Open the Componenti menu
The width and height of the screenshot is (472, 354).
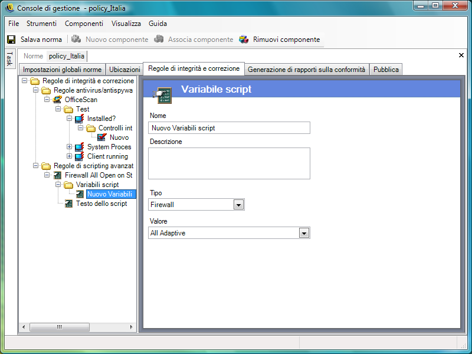click(84, 24)
